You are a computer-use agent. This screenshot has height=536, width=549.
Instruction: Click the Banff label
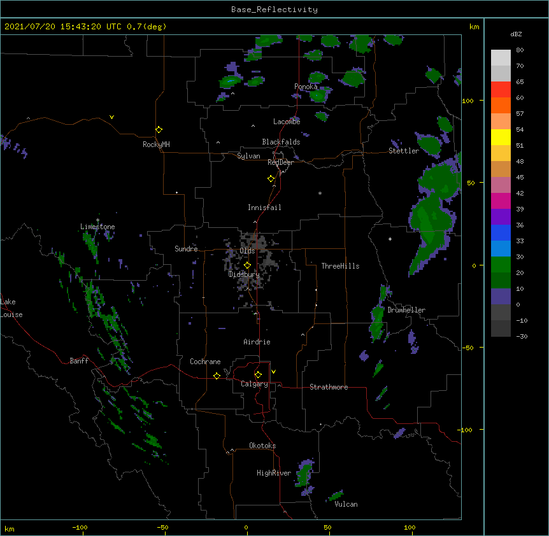click(x=79, y=361)
